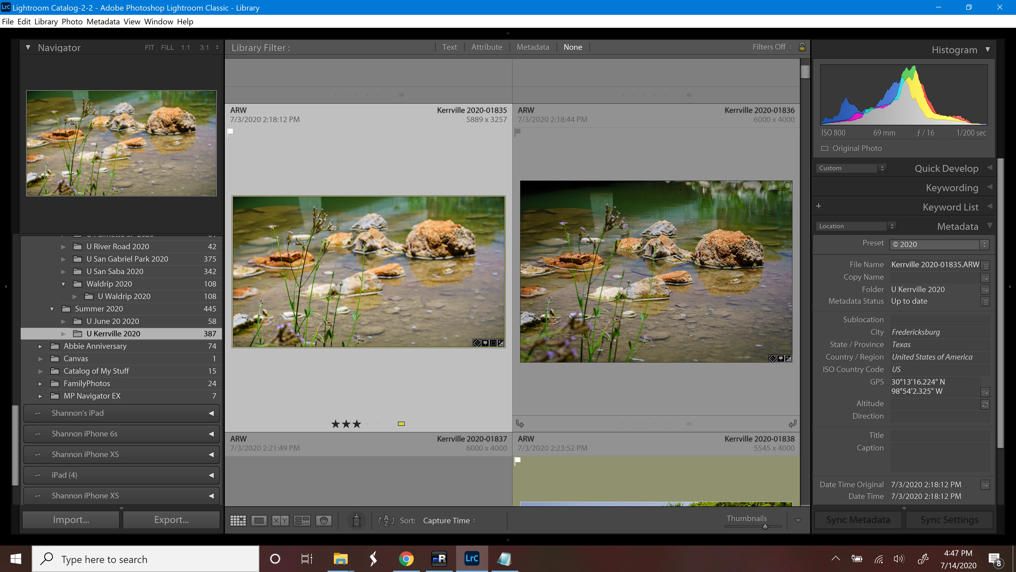Open the Sort Capture Time dropdown
This screenshot has width=1016, height=572.
pos(449,520)
